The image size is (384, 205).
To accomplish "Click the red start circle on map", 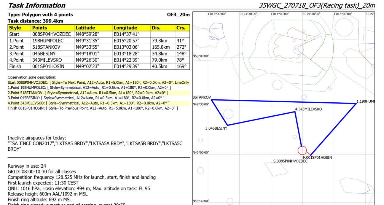I will (x=302, y=150).
